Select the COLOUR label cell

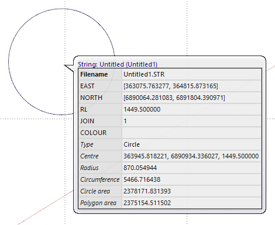click(x=100, y=133)
